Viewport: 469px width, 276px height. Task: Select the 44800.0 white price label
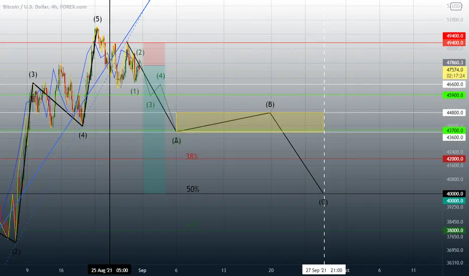pyautogui.click(x=454, y=113)
